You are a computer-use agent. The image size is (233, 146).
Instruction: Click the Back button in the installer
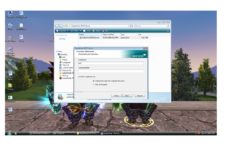click(116, 96)
